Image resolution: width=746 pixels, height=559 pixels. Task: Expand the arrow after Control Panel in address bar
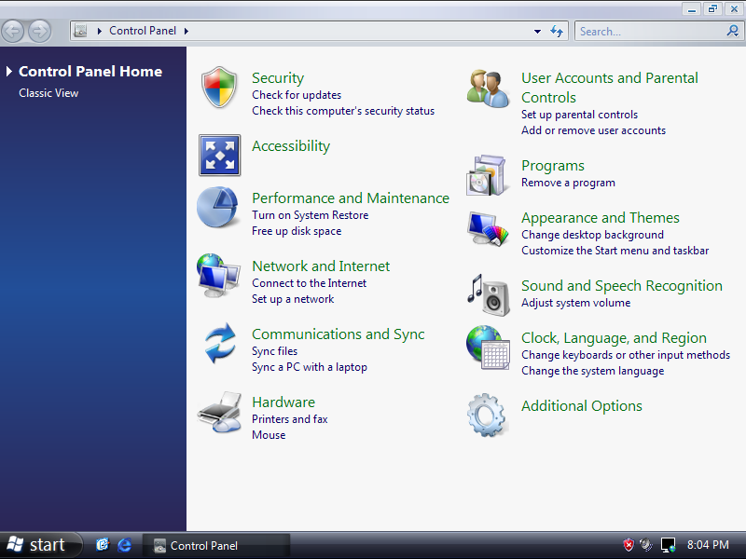click(186, 31)
